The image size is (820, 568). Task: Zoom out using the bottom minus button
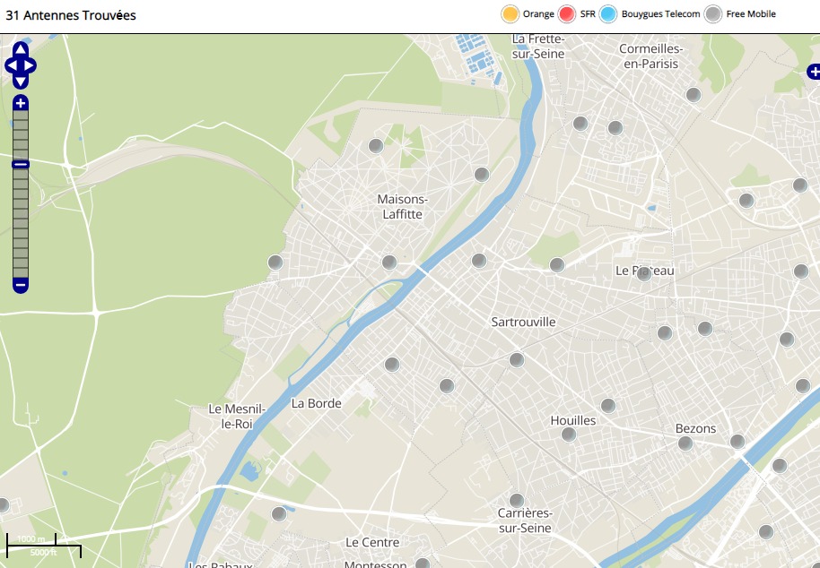(20, 286)
